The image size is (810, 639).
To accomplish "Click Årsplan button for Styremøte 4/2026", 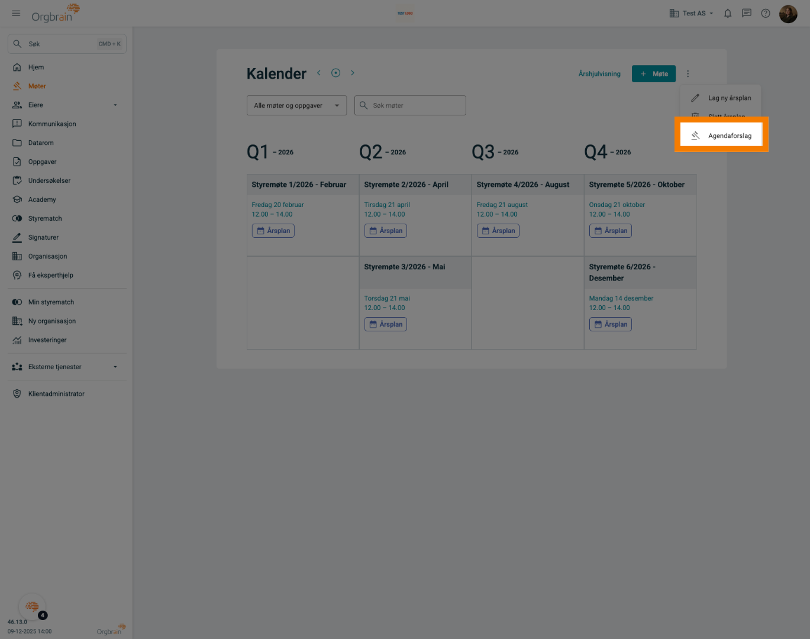I will [498, 231].
